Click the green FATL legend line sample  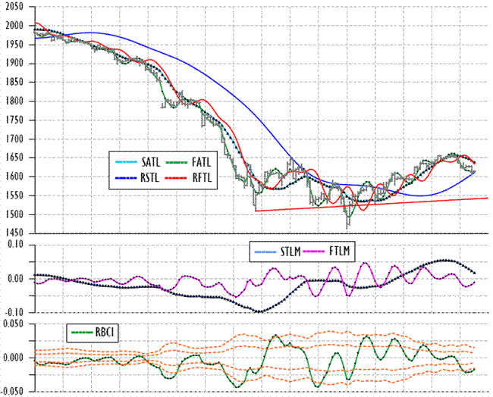coord(177,162)
